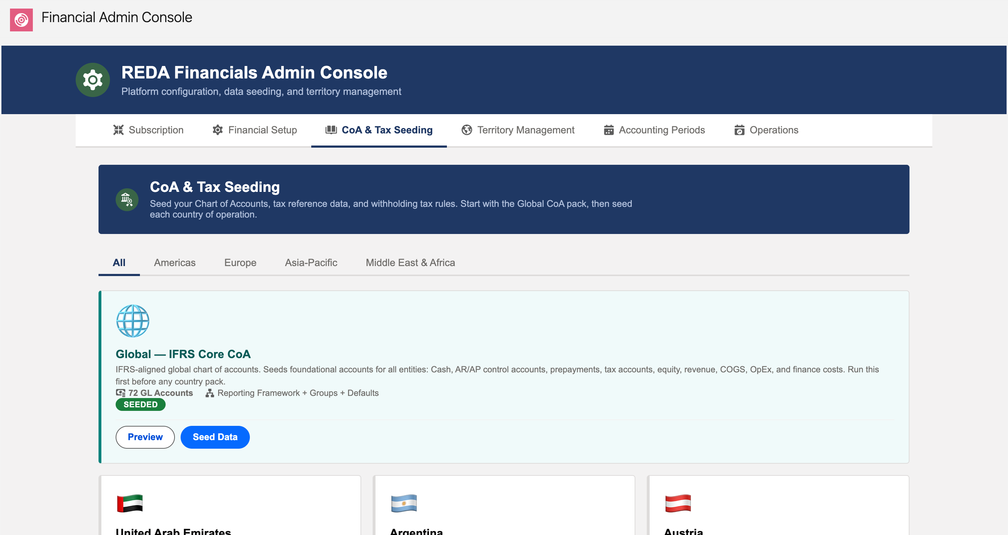Click the Argentina flag
The width and height of the screenshot is (1008, 535).
pyautogui.click(x=404, y=504)
